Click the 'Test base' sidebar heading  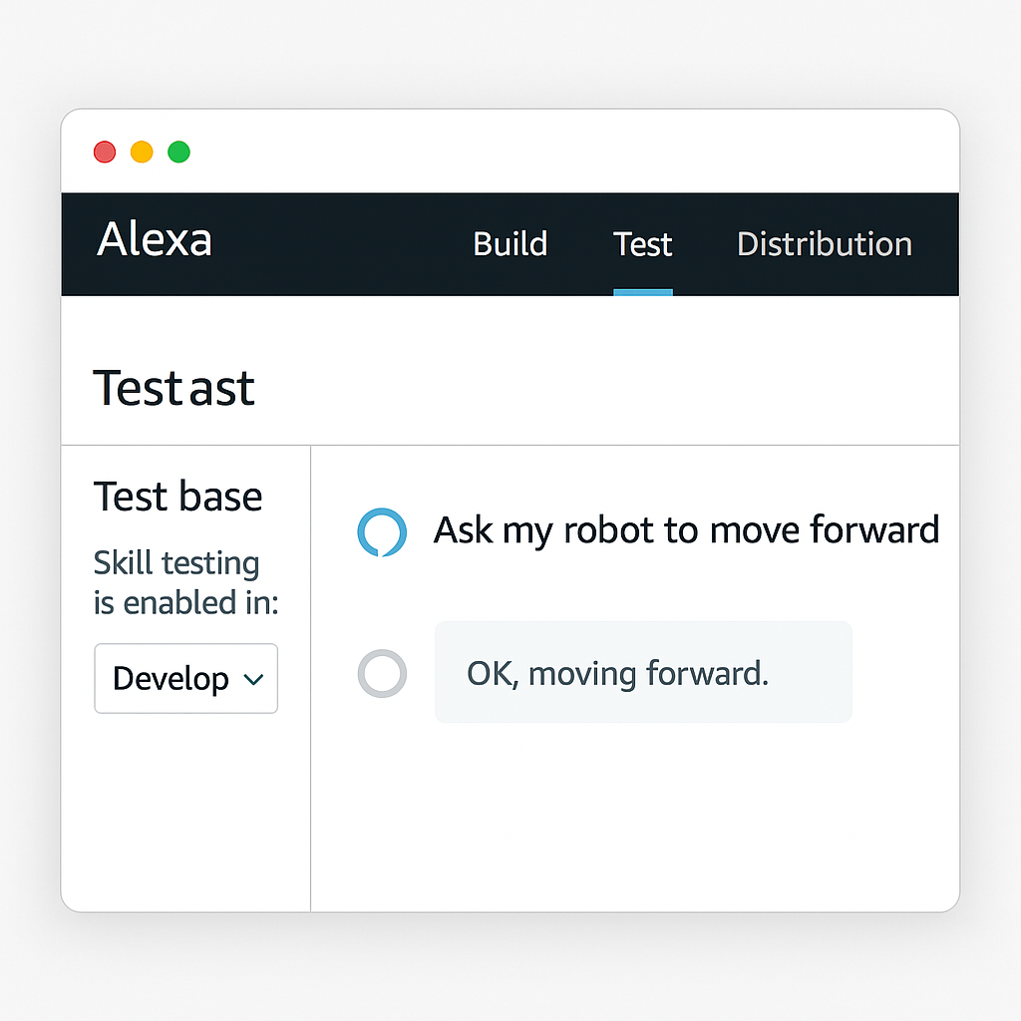(x=177, y=497)
